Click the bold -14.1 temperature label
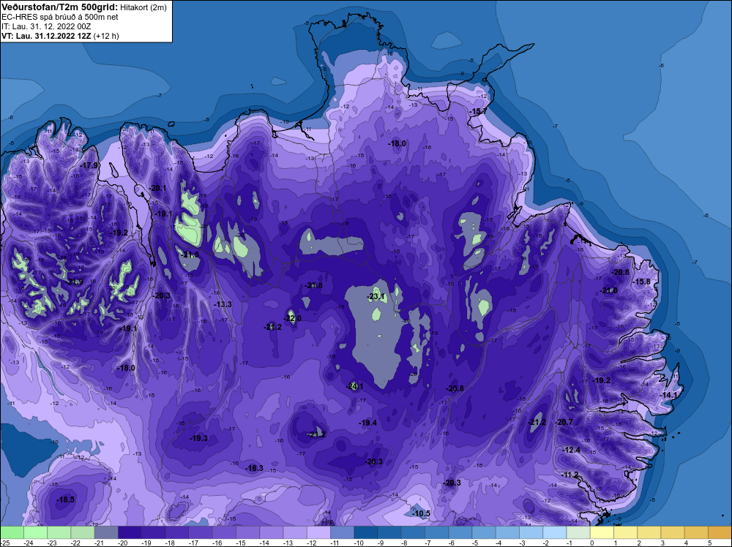The width and height of the screenshot is (732, 547). (x=668, y=395)
